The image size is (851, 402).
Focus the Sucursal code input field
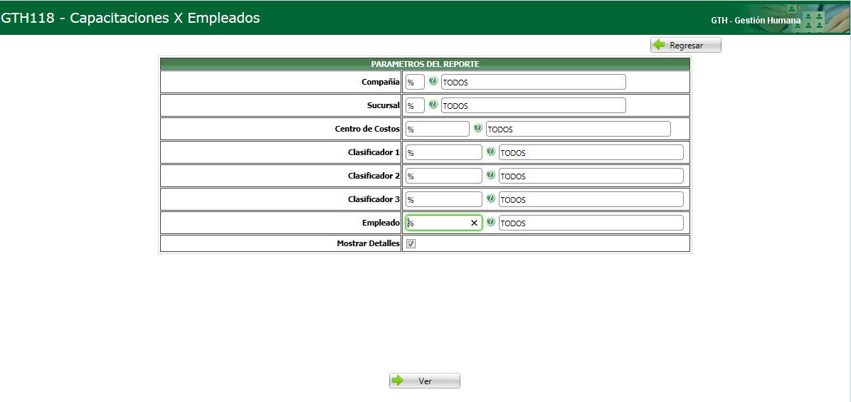point(416,105)
